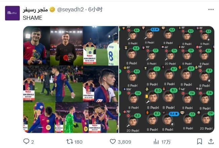Repost the tweet using retweet icon
Screen dimensions: 219x148
70,142
